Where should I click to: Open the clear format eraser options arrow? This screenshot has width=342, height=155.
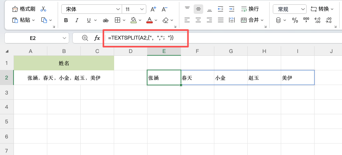[172, 21]
